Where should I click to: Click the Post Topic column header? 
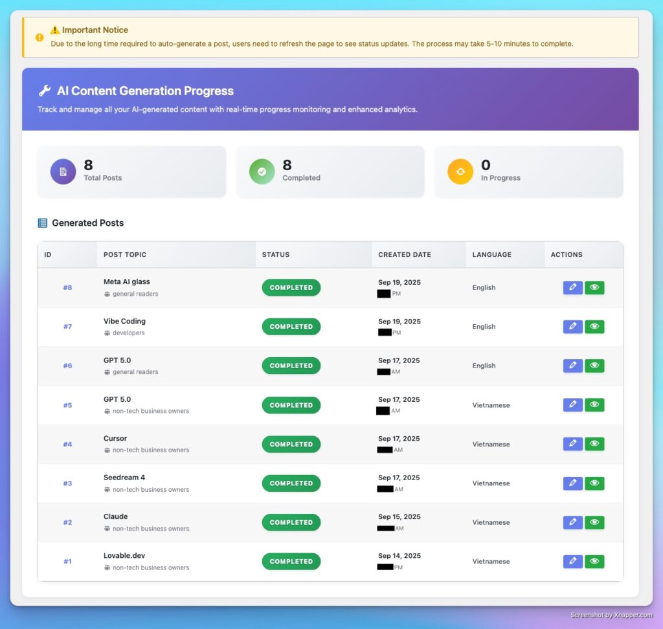[125, 255]
